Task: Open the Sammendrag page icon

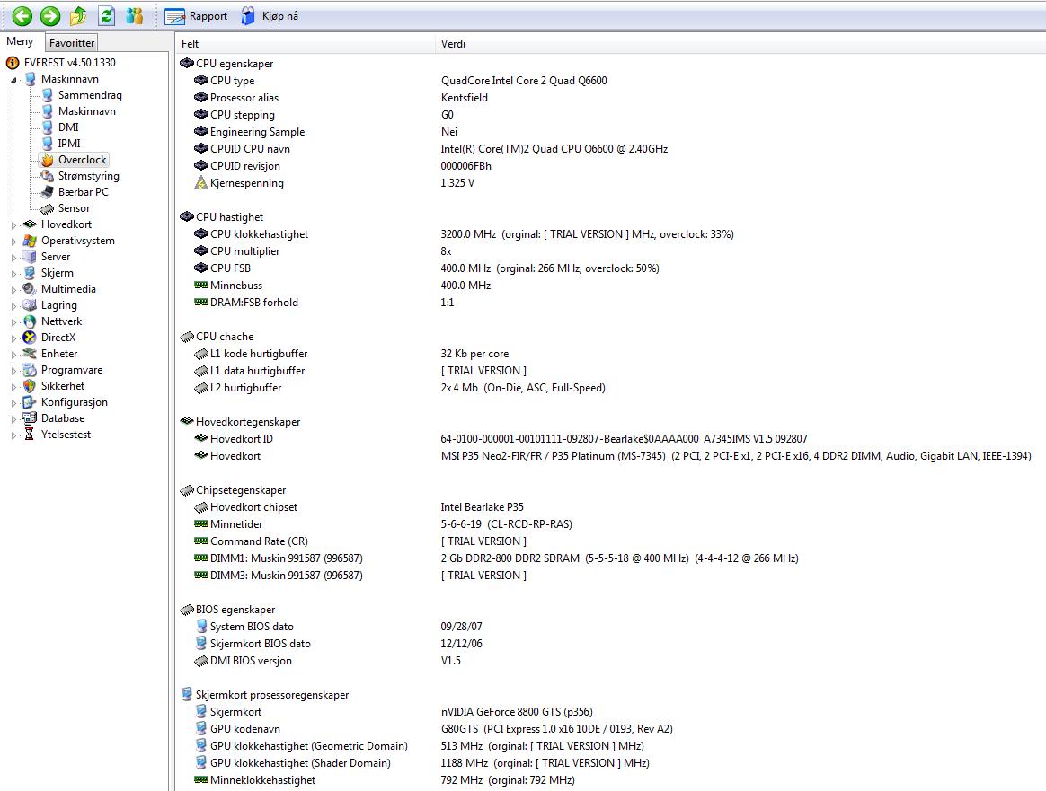Action: coord(47,94)
